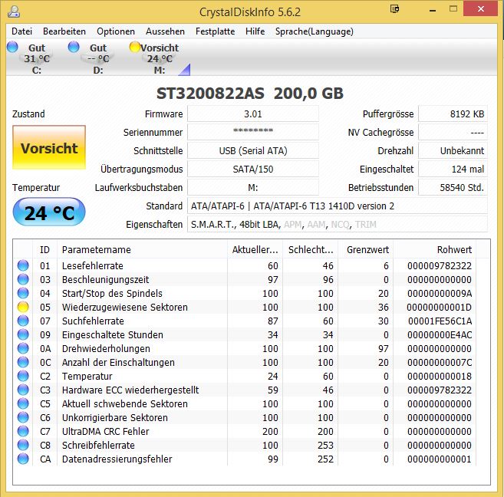Close the CrystalDiskInfo window
Image resolution: width=504 pixels, height=497 pixels.
(x=480, y=8)
